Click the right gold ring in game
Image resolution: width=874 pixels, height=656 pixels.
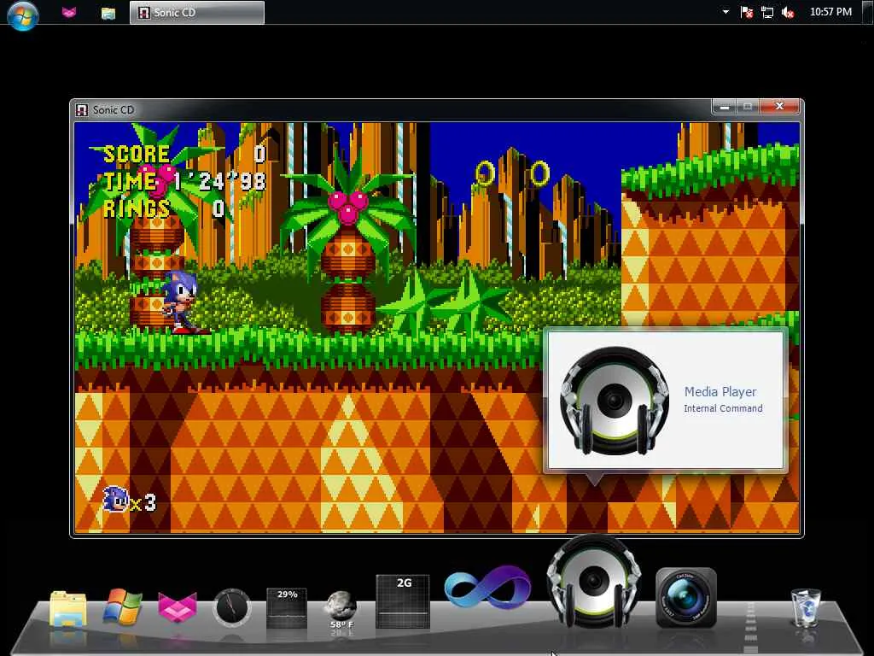pyautogui.click(x=539, y=173)
